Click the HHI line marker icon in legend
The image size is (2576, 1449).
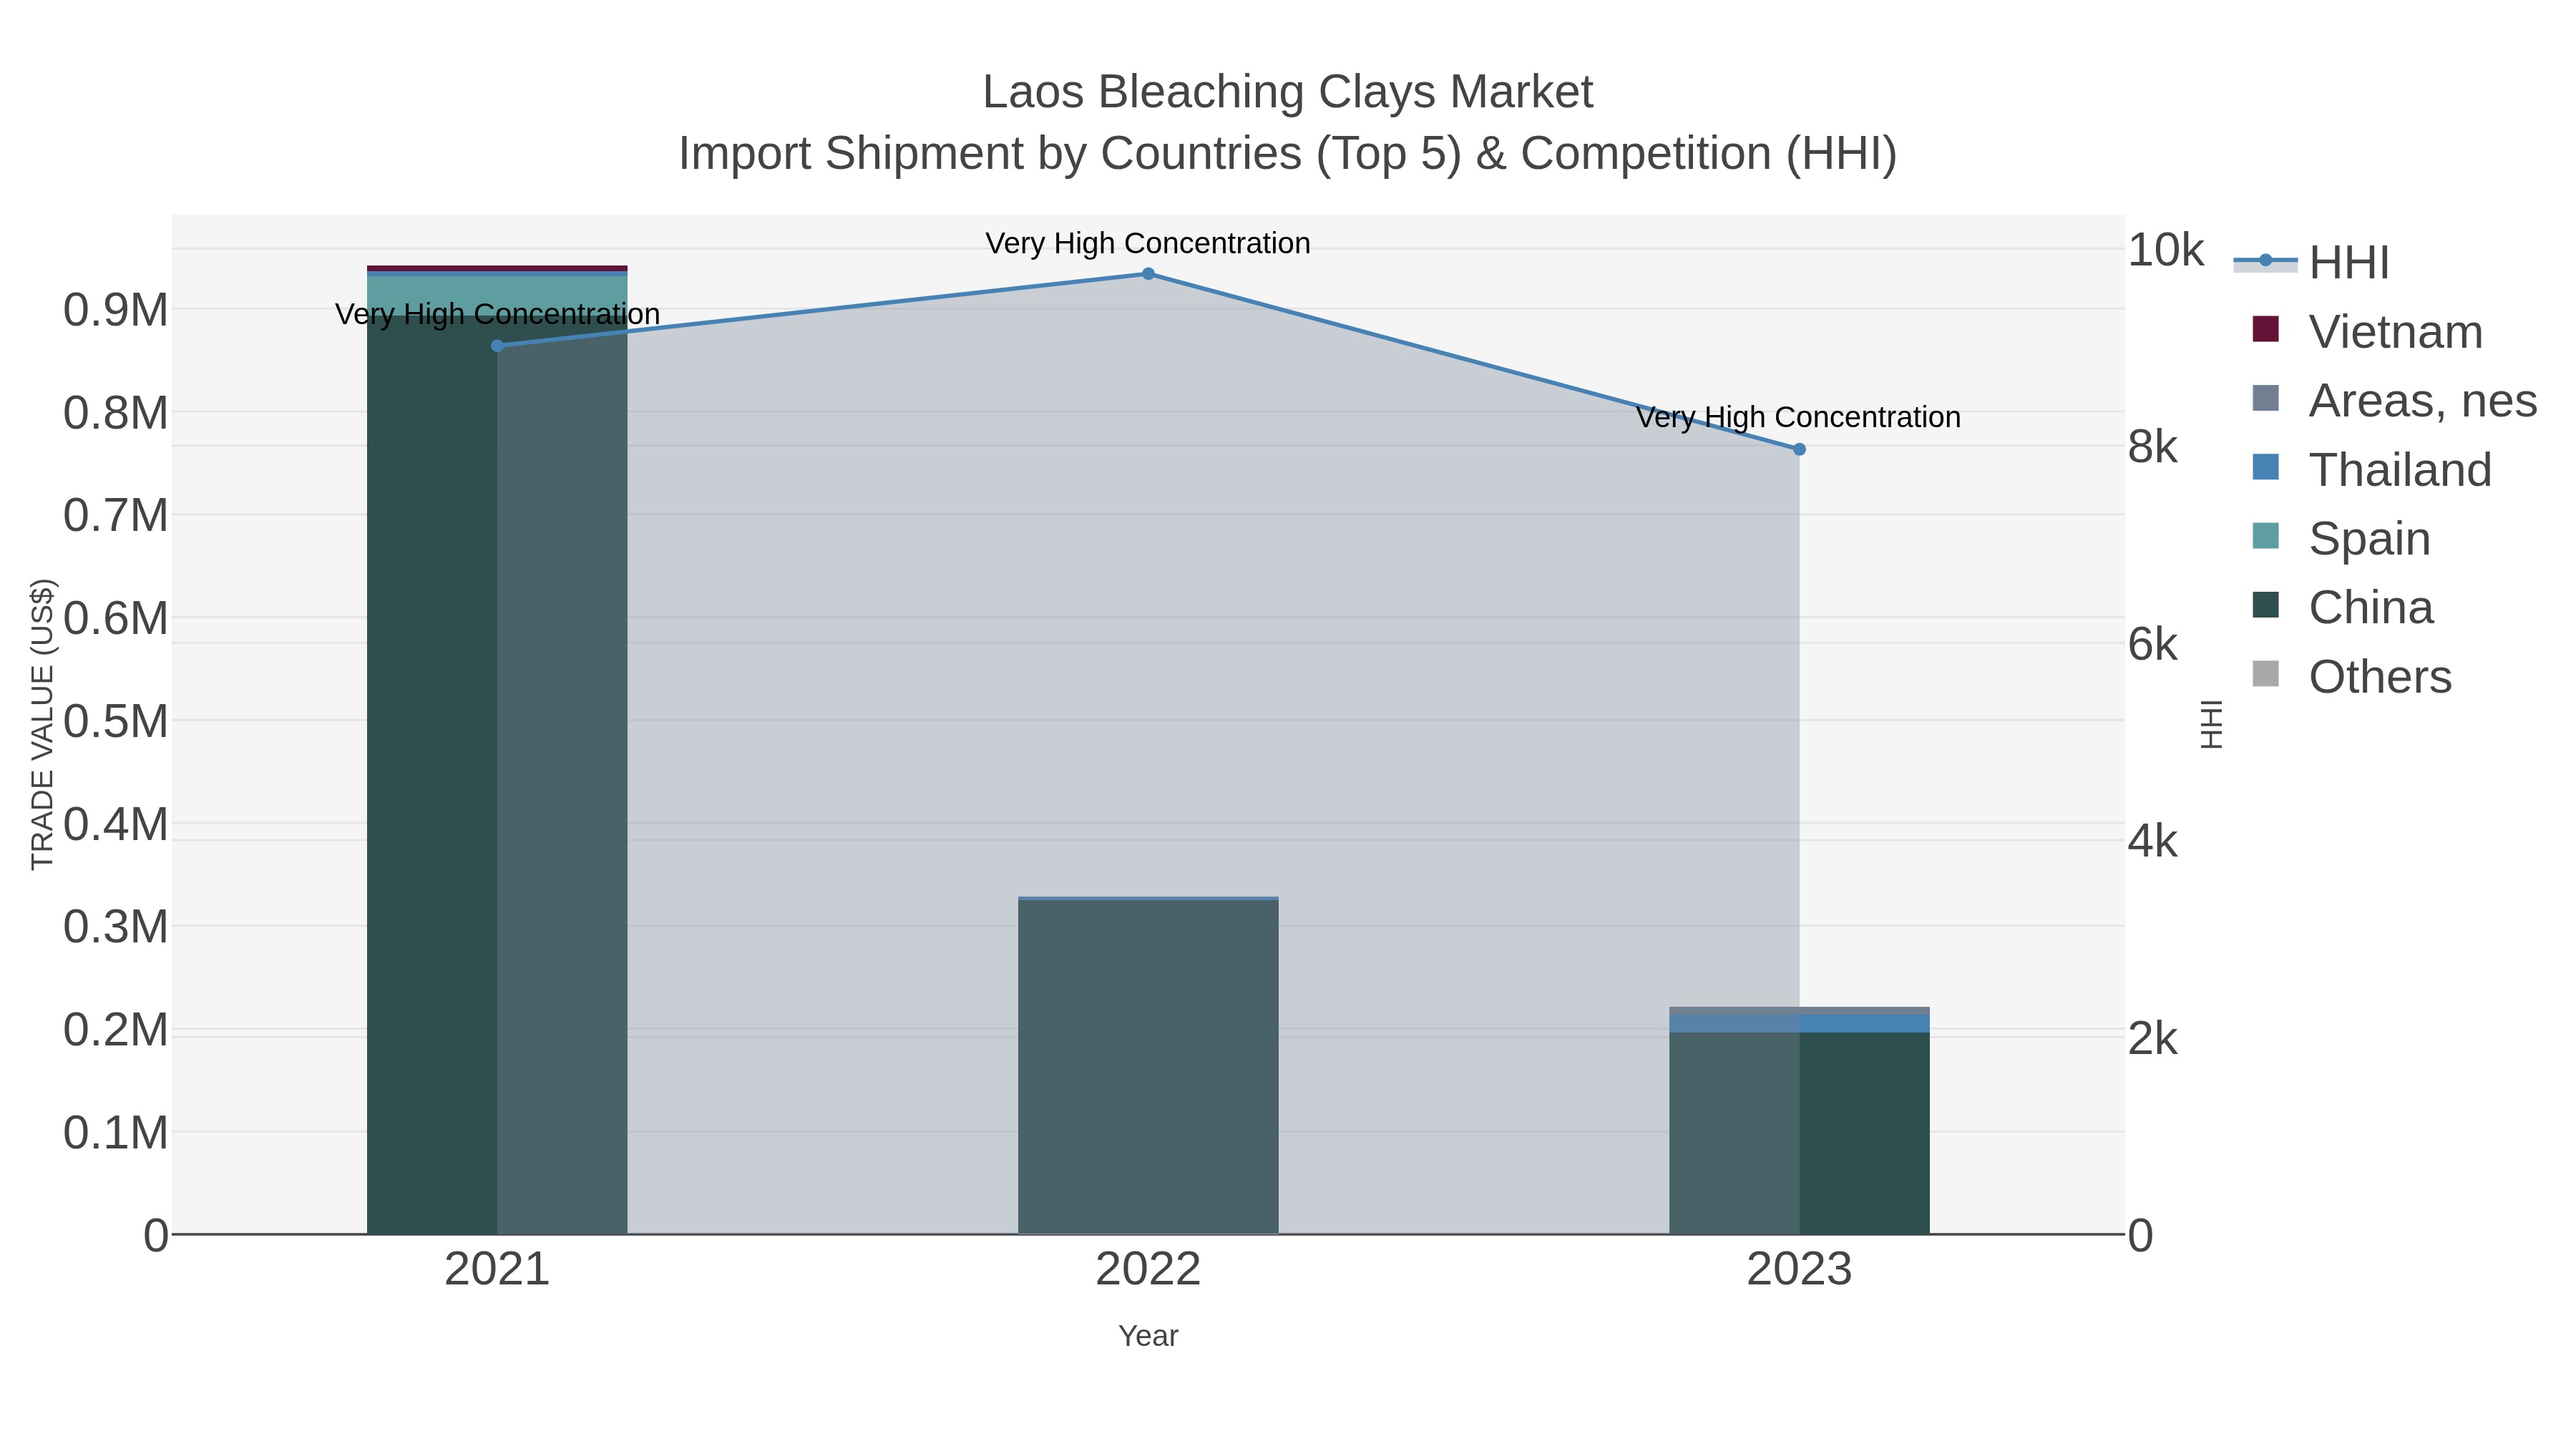pyautogui.click(x=2265, y=261)
